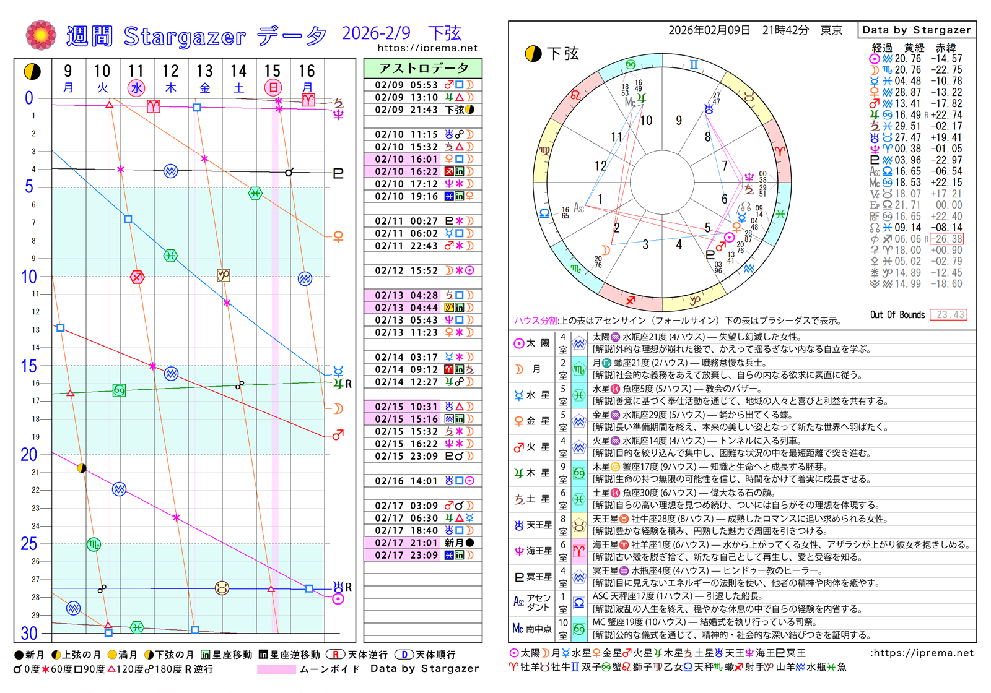The width and height of the screenshot is (991, 693).
Task: Click the Data by Stargazer box at top right
Action: [916, 30]
